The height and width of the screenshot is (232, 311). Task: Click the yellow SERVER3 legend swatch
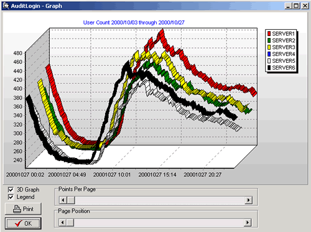269,47
